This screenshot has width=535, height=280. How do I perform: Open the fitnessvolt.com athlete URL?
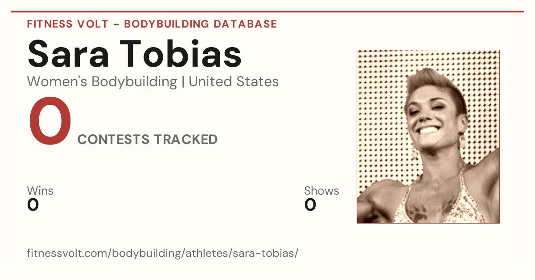pos(162,254)
